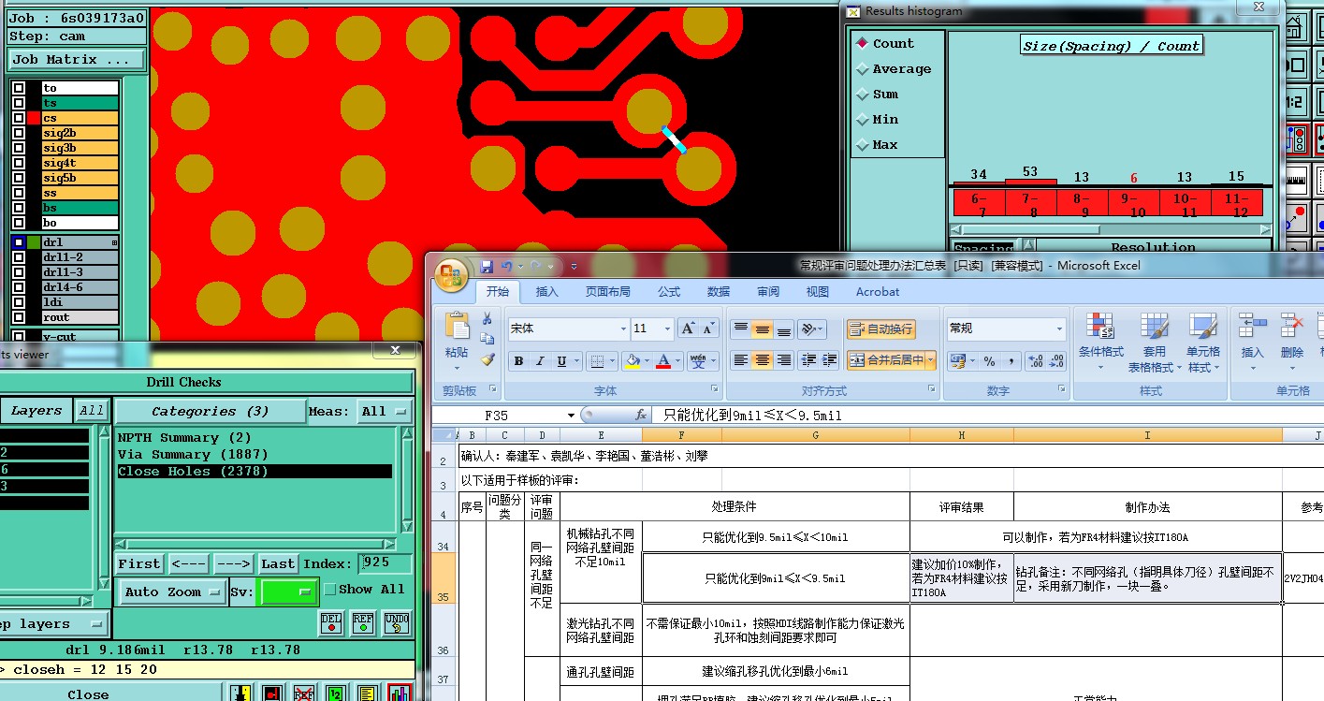Click the Excel quick access Save icon
The width and height of the screenshot is (1324, 701).
pyautogui.click(x=487, y=267)
